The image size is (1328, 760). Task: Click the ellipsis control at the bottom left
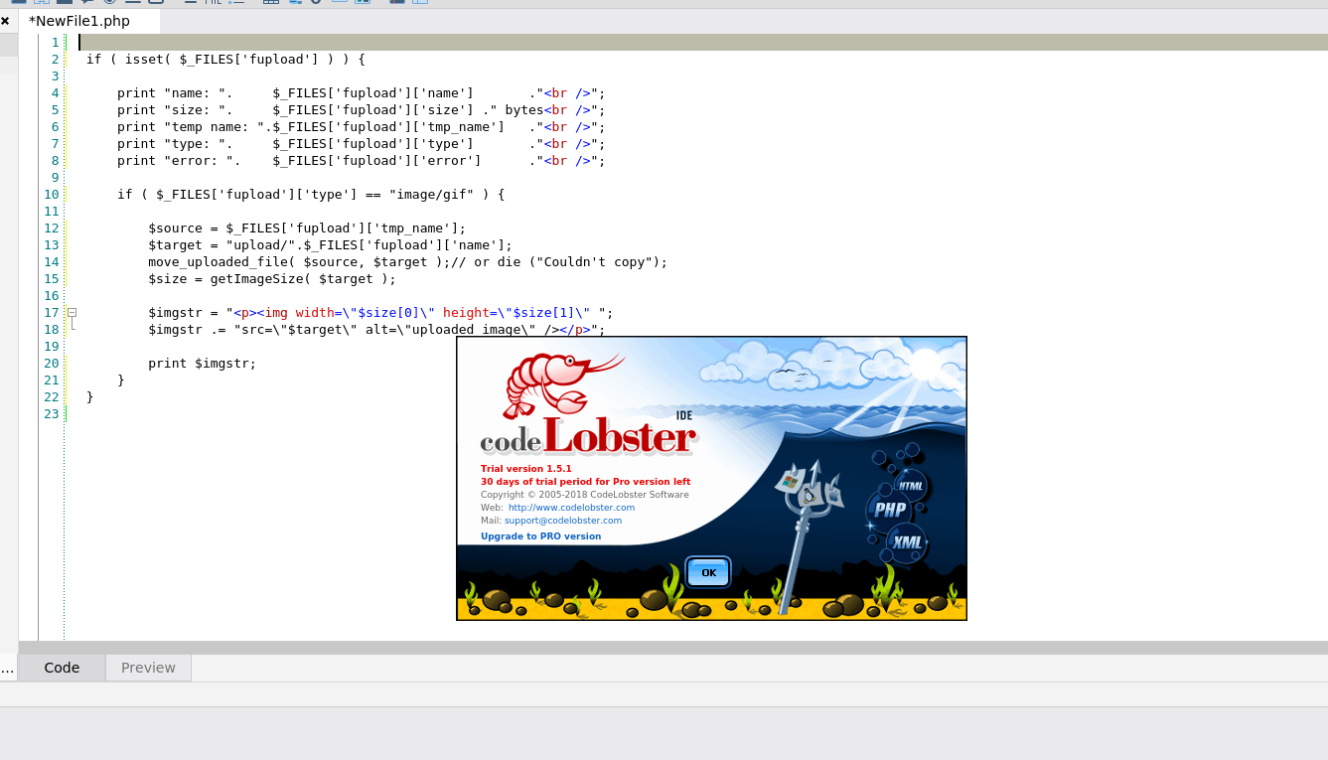pyautogui.click(x=8, y=668)
